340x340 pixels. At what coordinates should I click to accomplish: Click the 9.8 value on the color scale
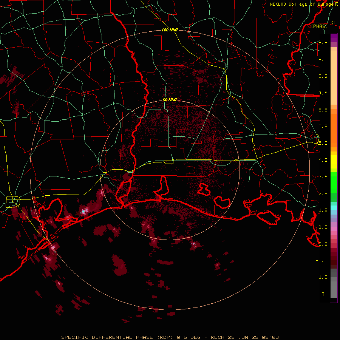click(323, 42)
